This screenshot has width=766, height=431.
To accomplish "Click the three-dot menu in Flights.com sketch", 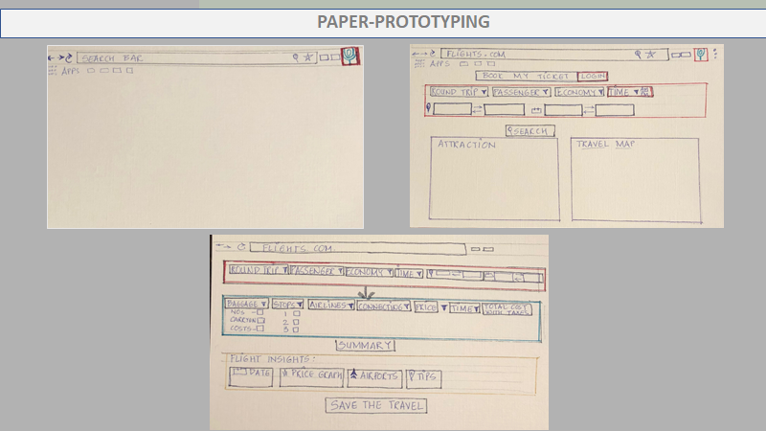I will [x=715, y=53].
